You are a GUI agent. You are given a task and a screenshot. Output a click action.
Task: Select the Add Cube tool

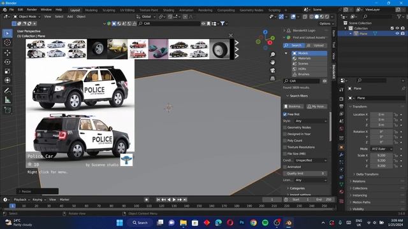click(7, 110)
